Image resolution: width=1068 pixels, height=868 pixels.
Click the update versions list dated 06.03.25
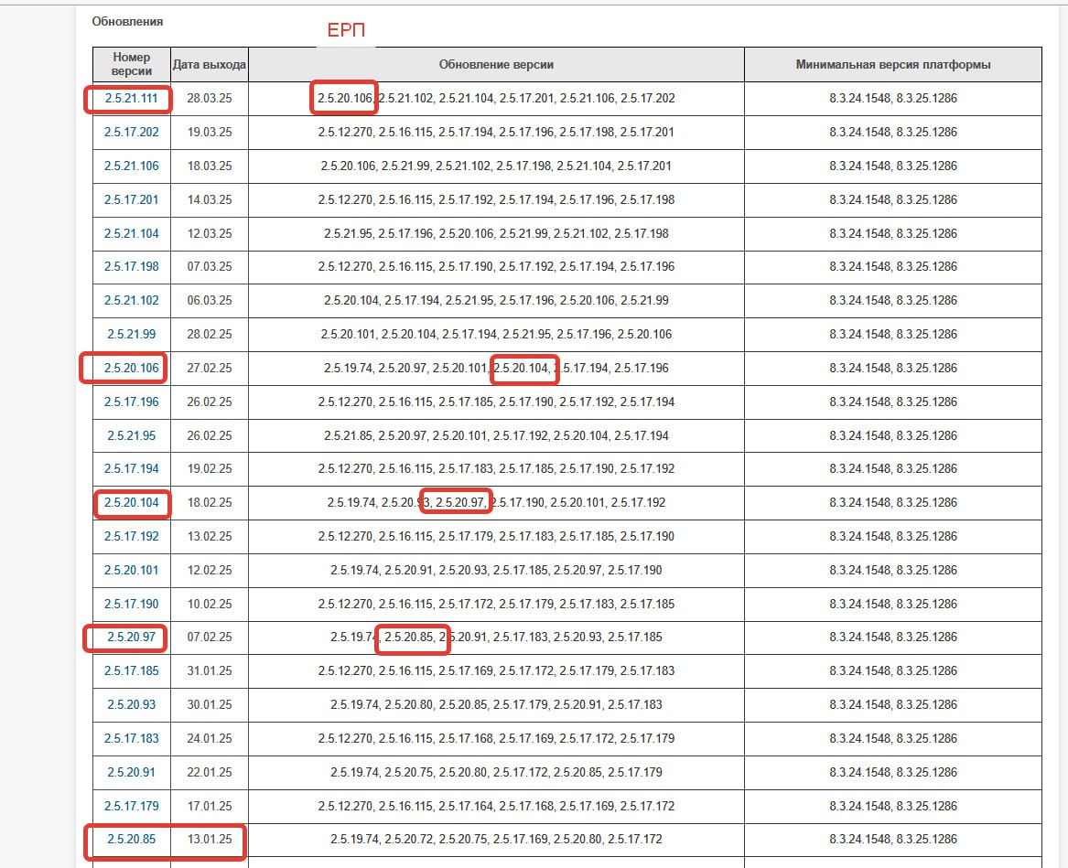click(x=496, y=301)
